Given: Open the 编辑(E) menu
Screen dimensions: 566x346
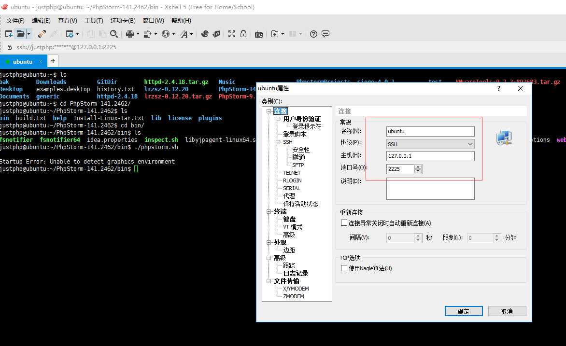Looking at the screenshot, I should 41,21.
